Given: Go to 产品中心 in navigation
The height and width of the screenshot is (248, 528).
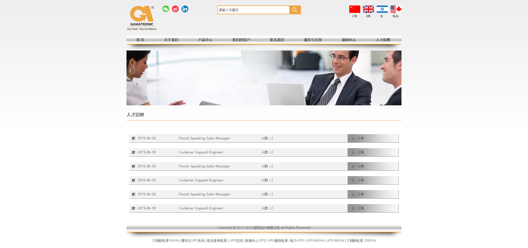Looking at the screenshot, I should click(x=205, y=40).
